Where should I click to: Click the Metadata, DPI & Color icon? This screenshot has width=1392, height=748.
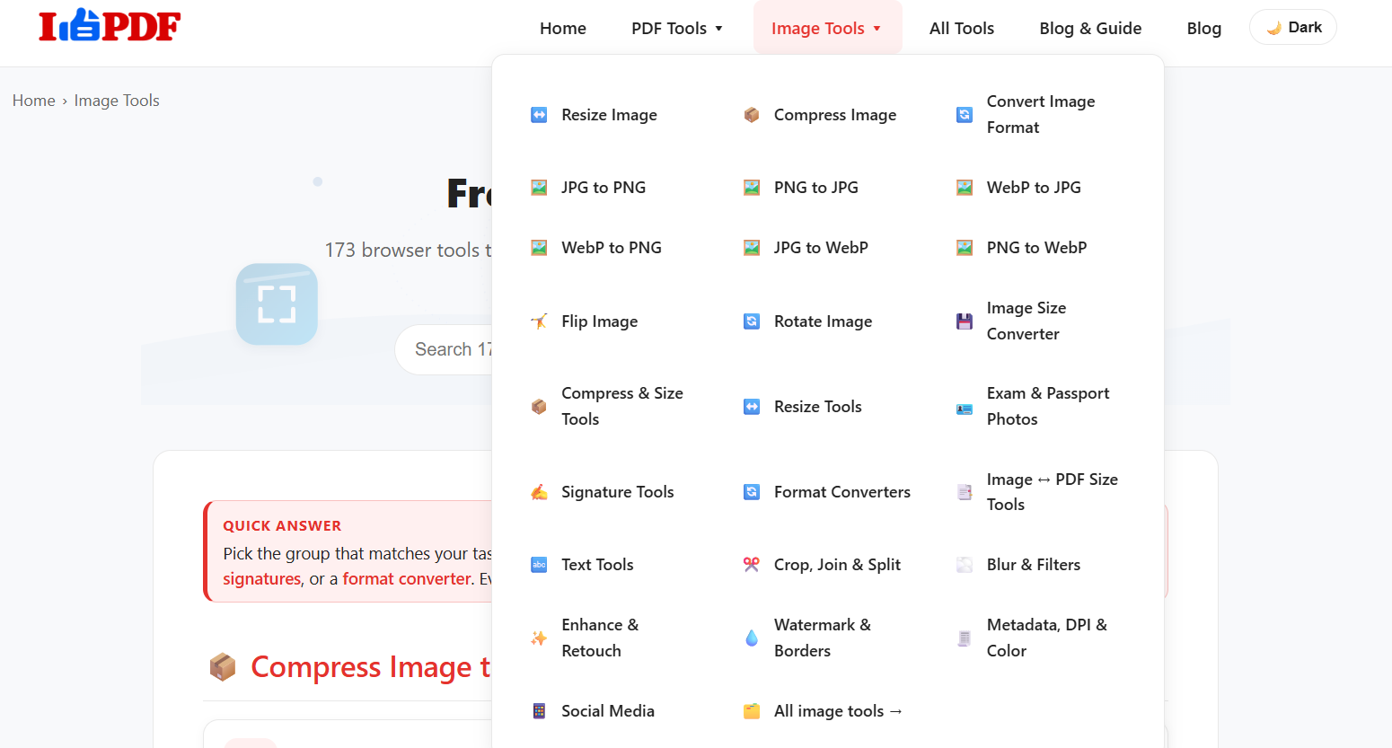(x=965, y=638)
